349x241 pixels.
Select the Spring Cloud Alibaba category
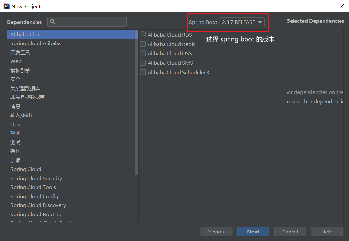(71, 43)
